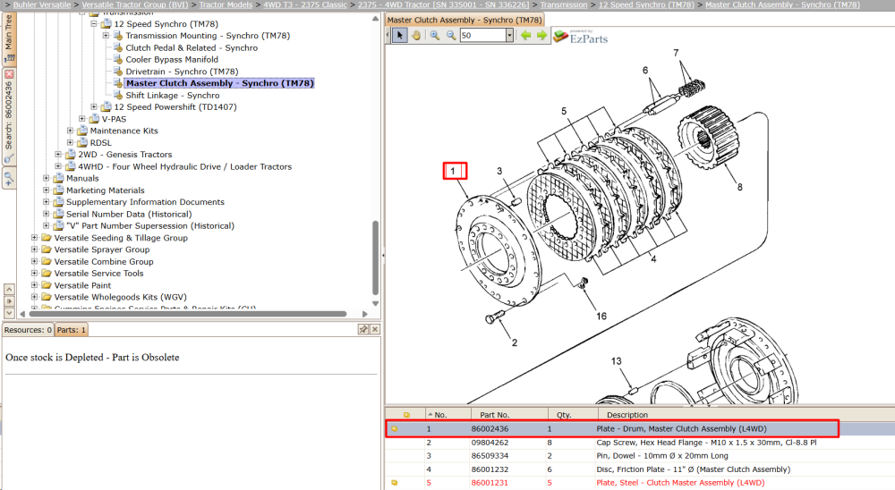Viewport: 895px width, 490px height.
Task: Expand Transmission Mounting - Synchro (TM78) node
Action: (106, 36)
